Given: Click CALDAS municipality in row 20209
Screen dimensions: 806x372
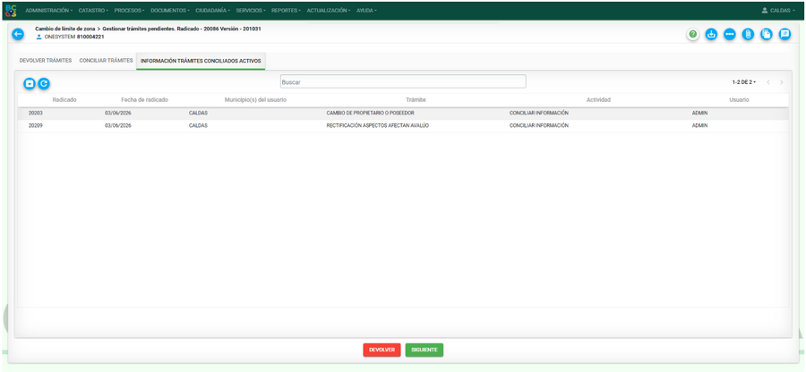Looking at the screenshot, I should tap(198, 126).
